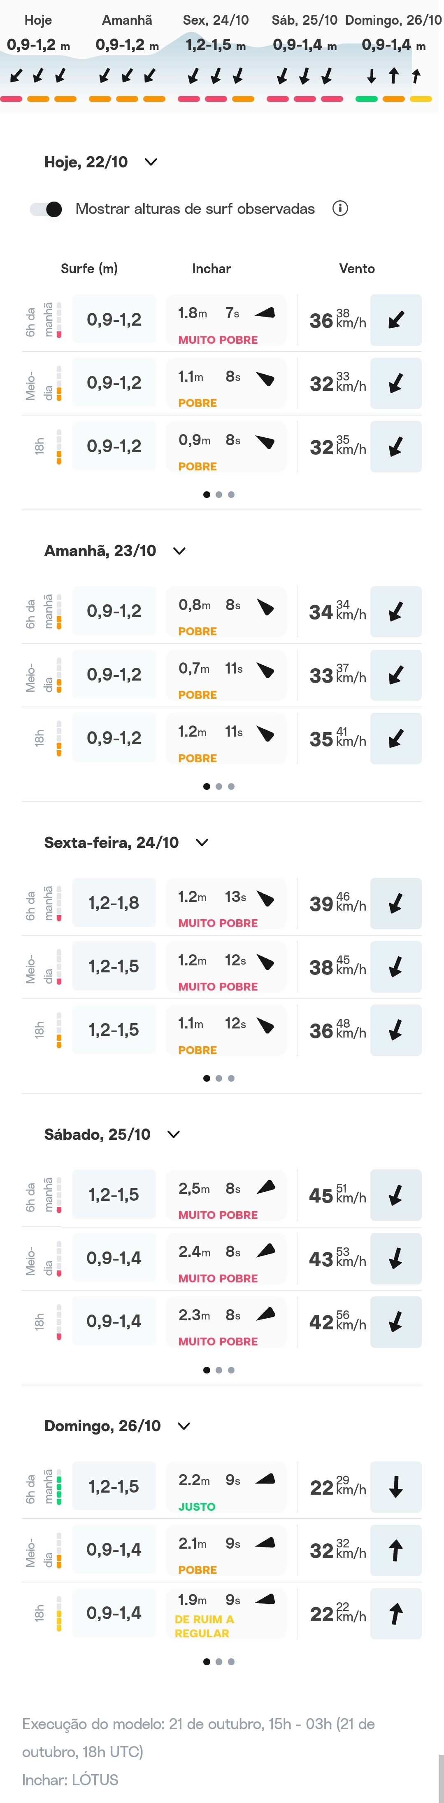This screenshot has width=444, height=1803.
Task: Click downward wind arrow Sunday 6h
Action: pos(396,1487)
